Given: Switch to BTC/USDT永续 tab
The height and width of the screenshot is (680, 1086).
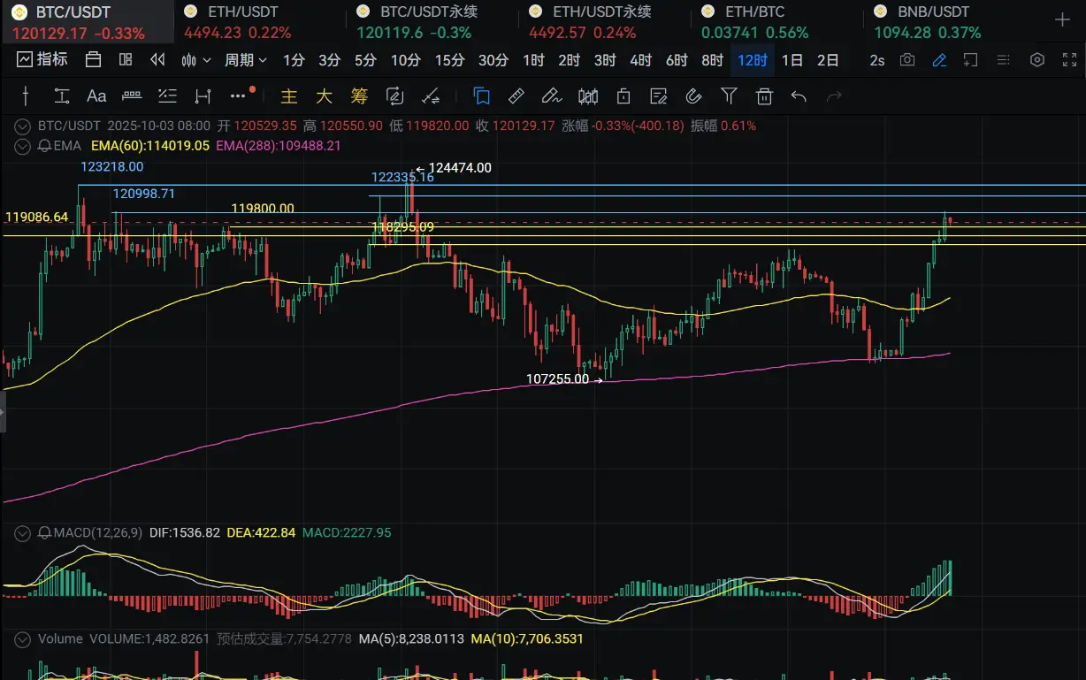Looking at the screenshot, I should 432,22.
